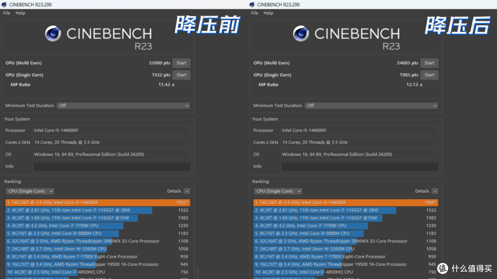Screen dimensions: 497x279
Task: Select the i5-14600KF 1985 ranking row
Action: point(346,202)
